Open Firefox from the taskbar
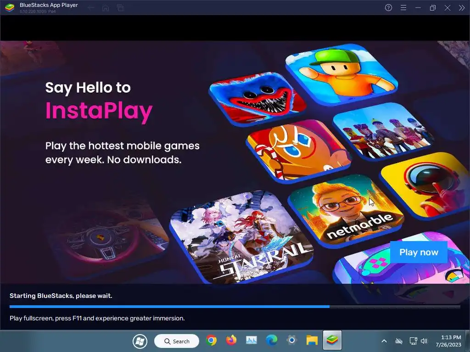The image size is (470, 352). (x=231, y=341)
